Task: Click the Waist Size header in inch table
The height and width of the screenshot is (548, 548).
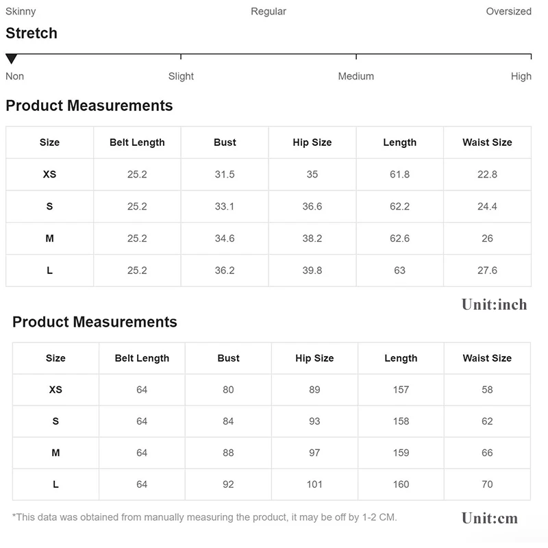Action: point(487,142)
